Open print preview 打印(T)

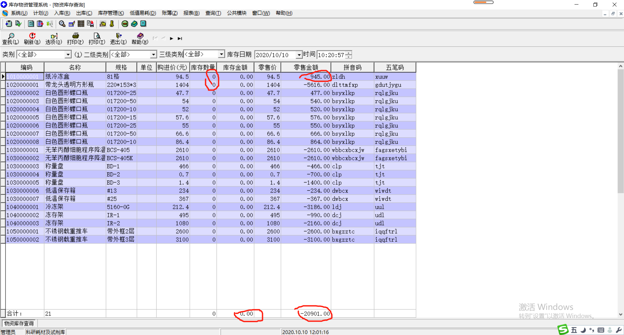click(97, 38)
